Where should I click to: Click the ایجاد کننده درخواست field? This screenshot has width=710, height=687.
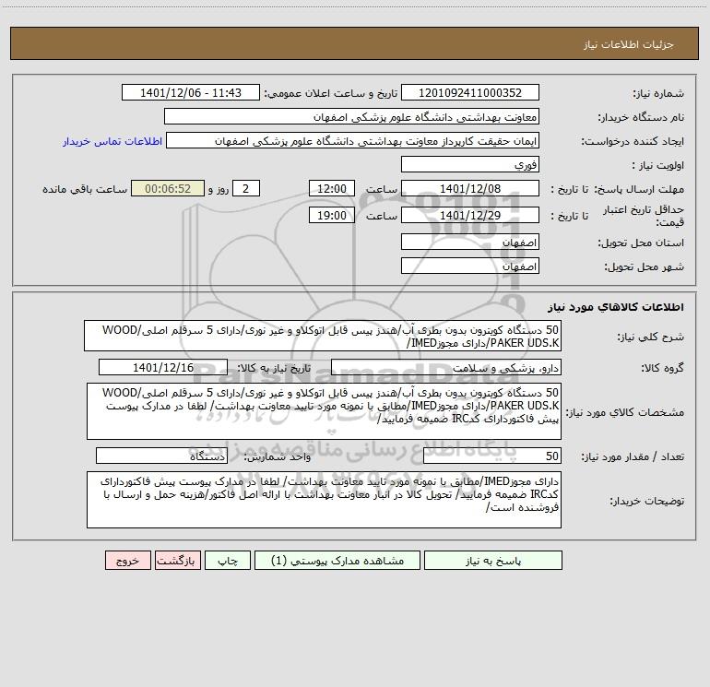pyautogui.click(x=353, y=140)
